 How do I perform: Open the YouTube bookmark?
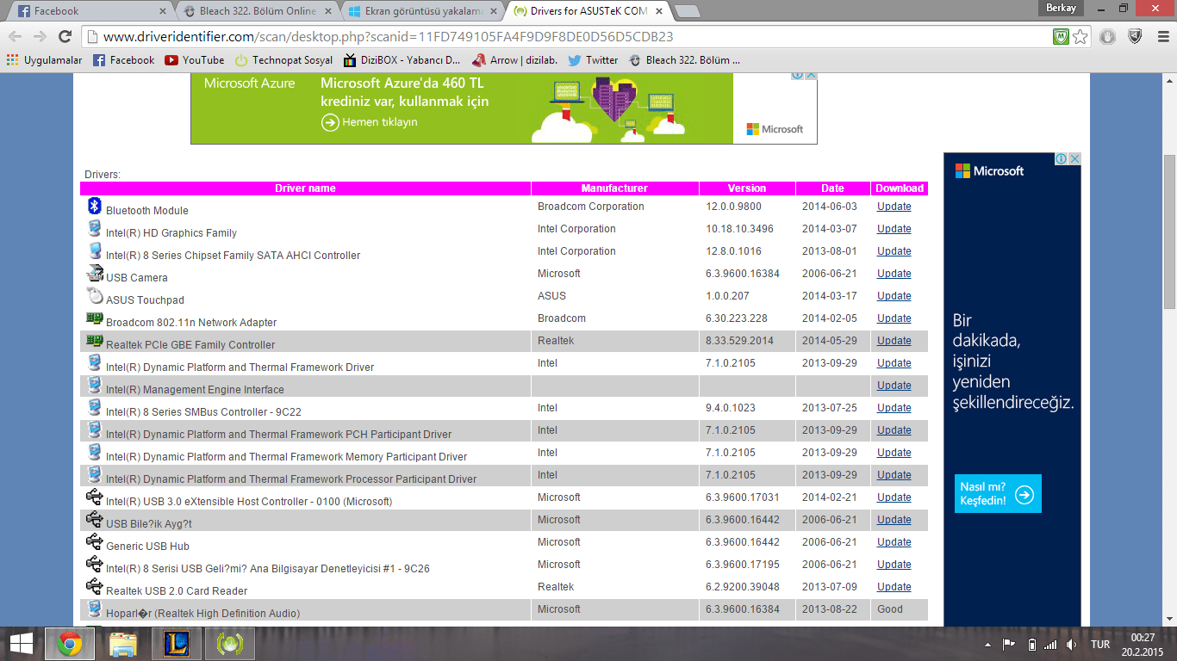[195, 60]
